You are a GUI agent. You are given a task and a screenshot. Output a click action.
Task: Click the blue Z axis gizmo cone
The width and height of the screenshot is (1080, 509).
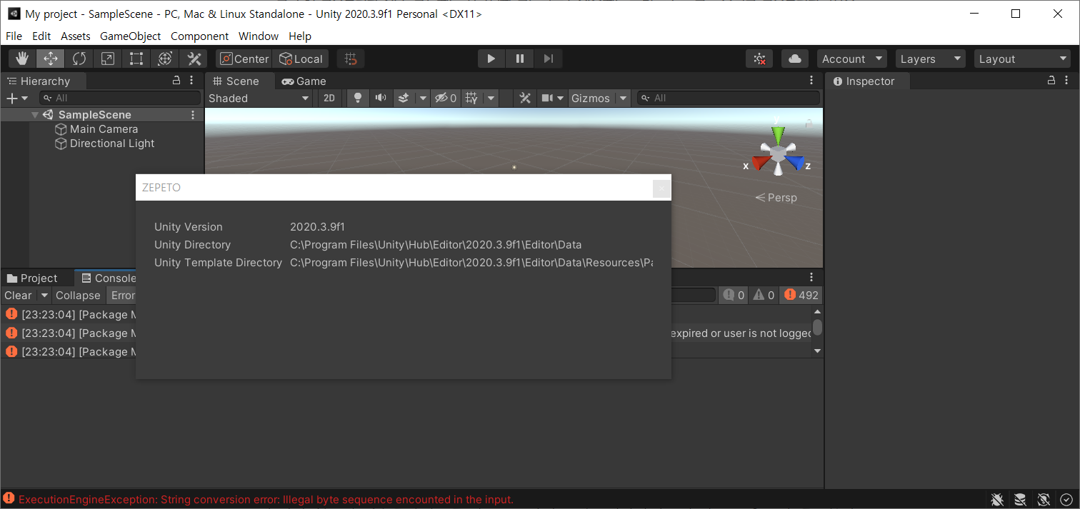[x=796, y=163]
